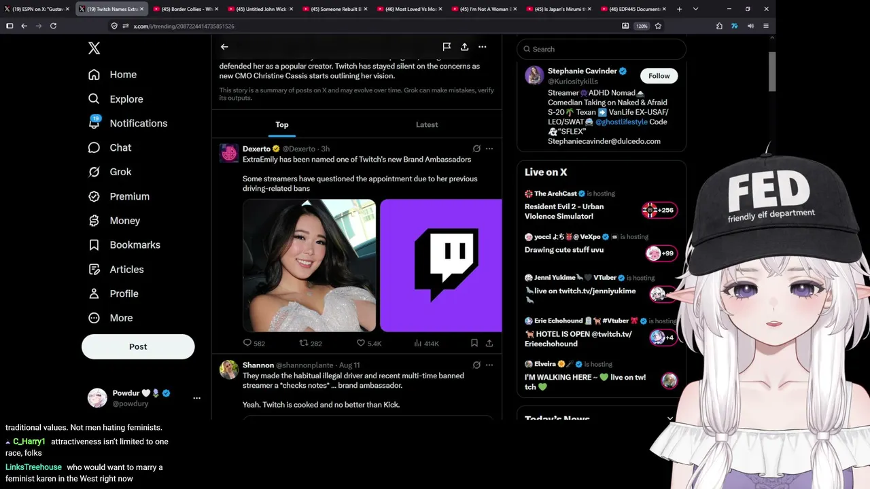List all browser tabs with the chevron

pos(695,9)
